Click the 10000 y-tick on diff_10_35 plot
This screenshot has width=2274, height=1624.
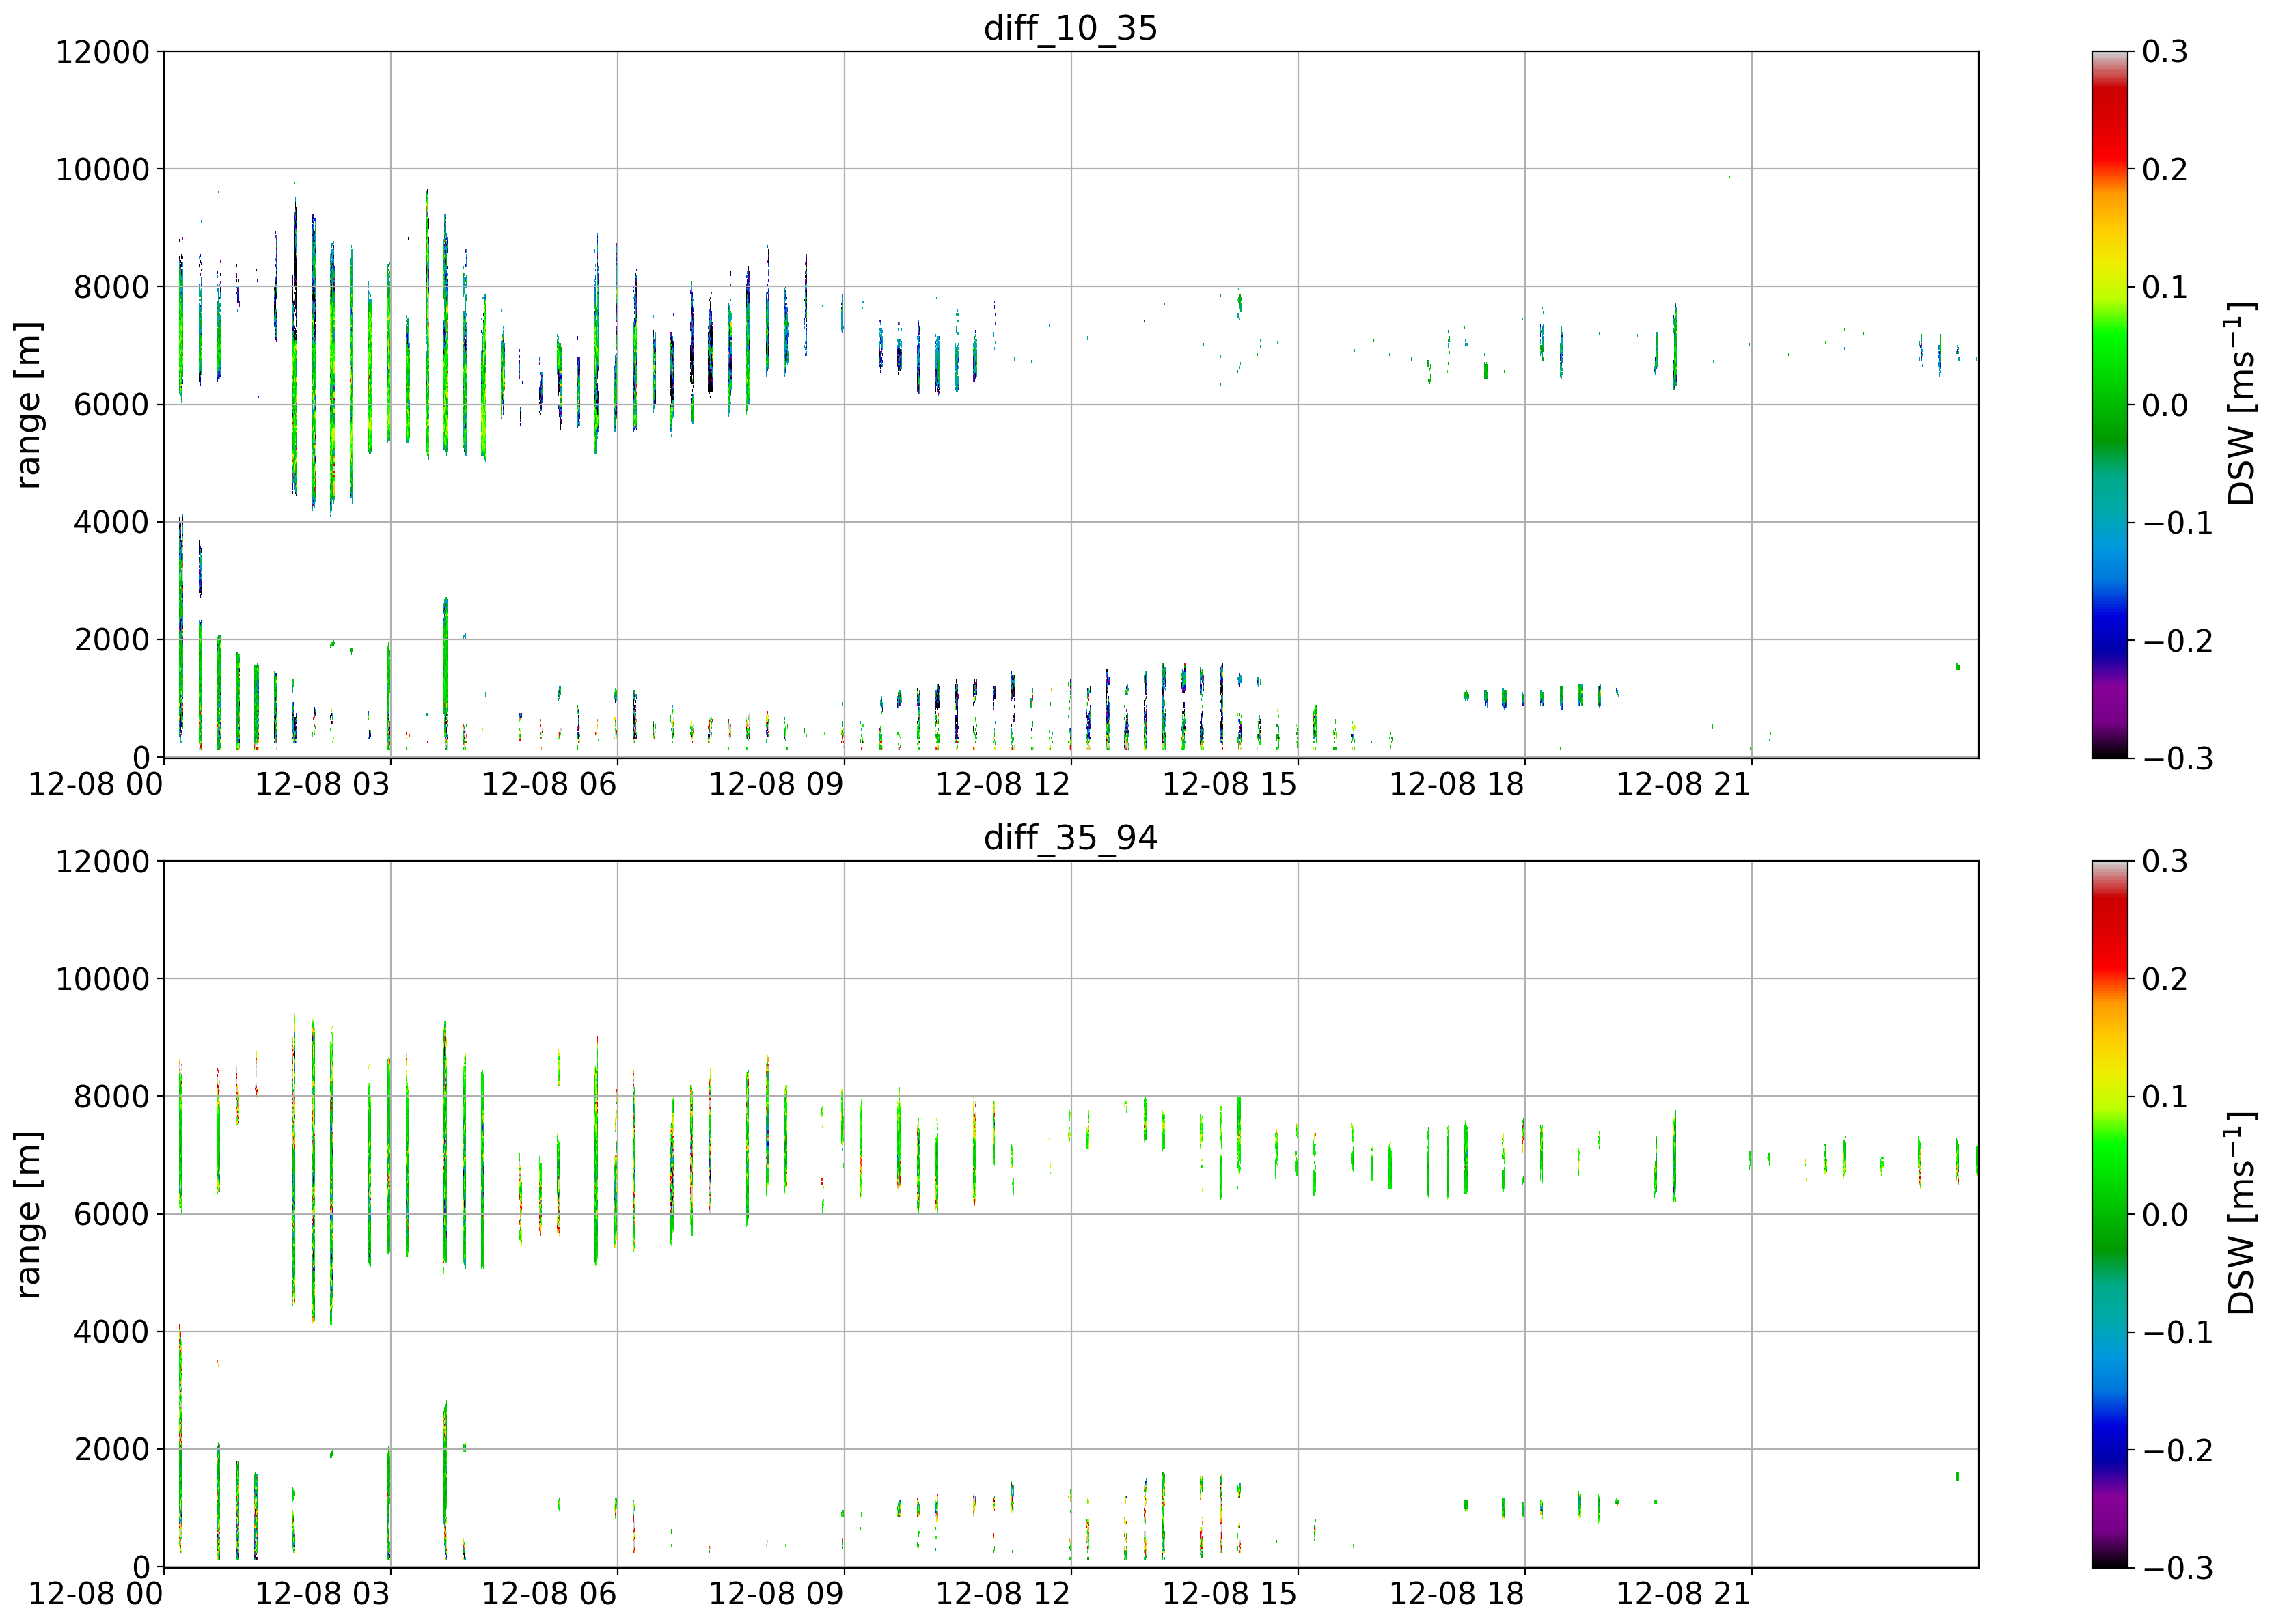(102, 170)
